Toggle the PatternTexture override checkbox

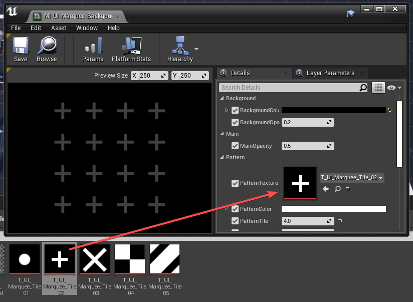coord(235,183)
